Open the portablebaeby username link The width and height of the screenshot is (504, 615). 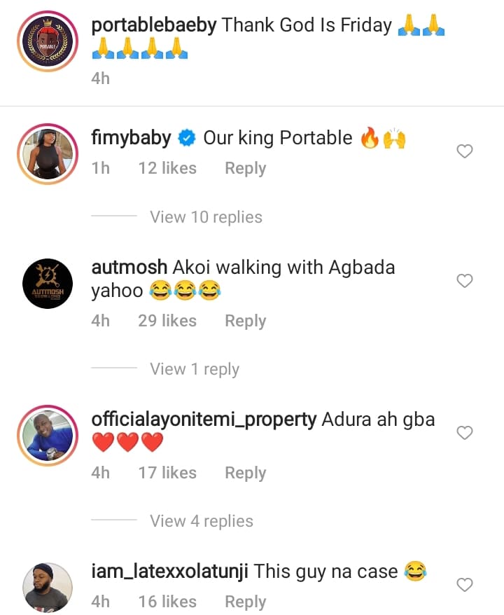click(154, 25)
